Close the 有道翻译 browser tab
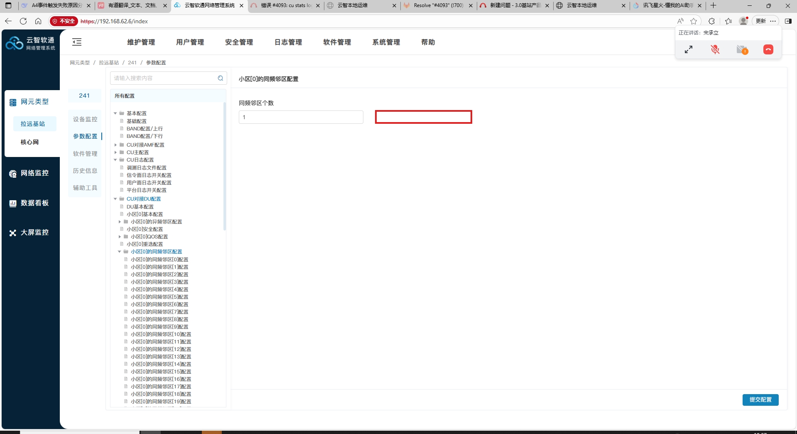 165,6
